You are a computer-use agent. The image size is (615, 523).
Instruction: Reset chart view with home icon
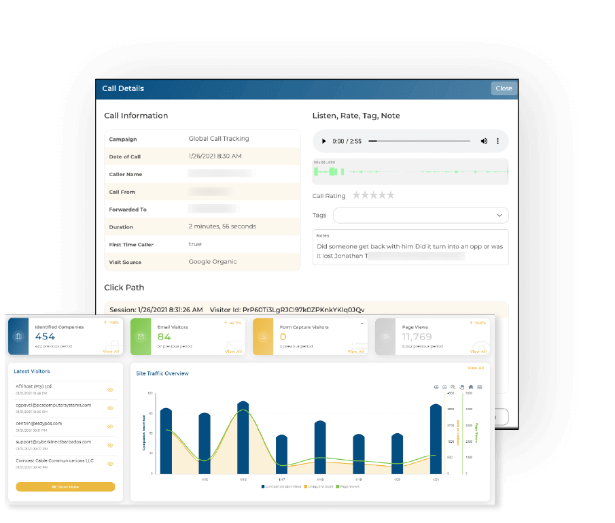point(471,387)
